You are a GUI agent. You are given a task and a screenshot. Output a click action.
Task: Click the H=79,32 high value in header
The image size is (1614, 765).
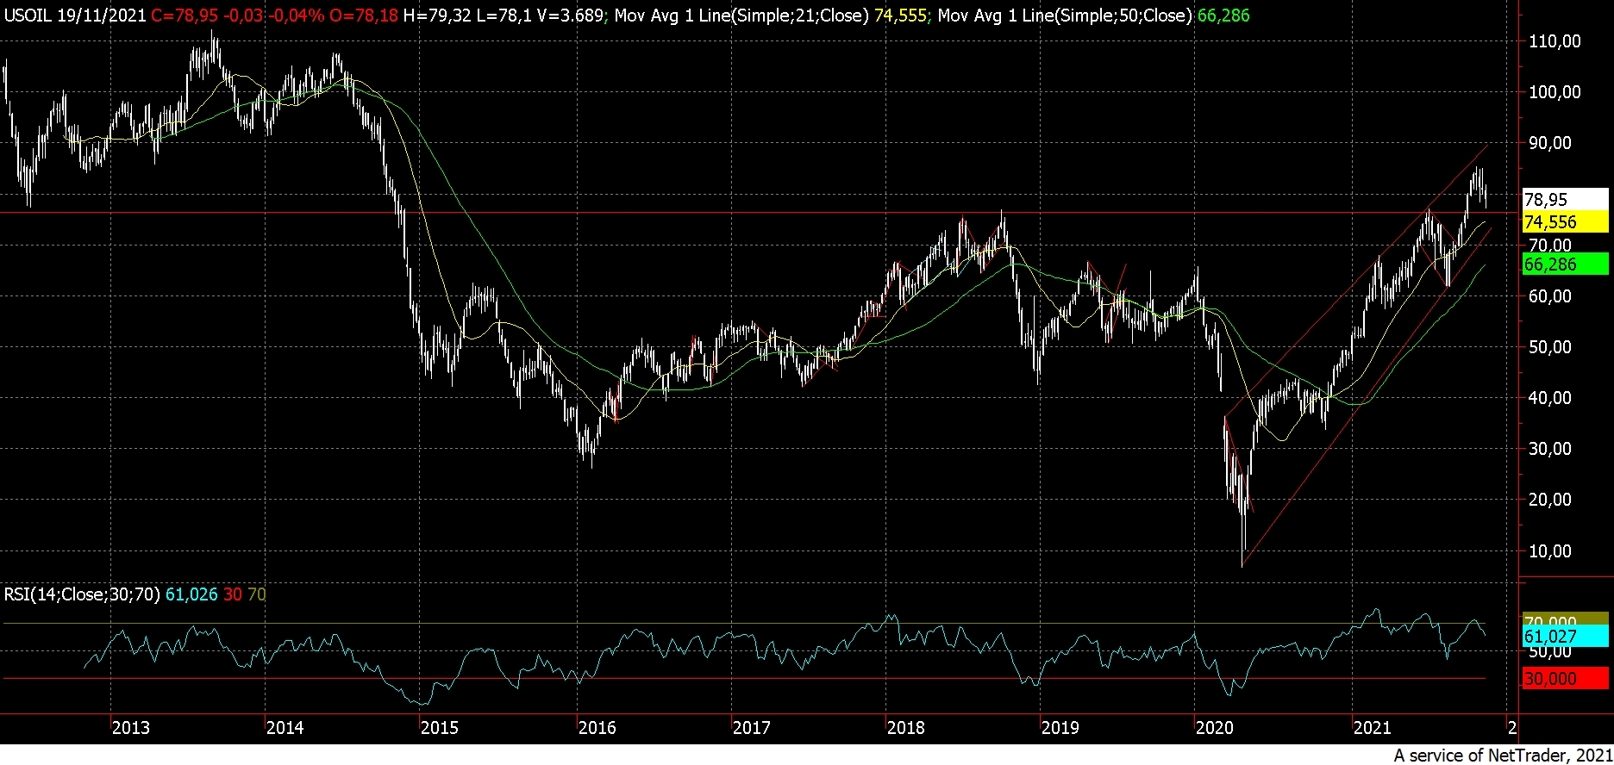(x=437, y=16)
